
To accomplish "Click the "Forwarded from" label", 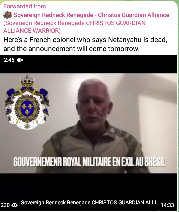I will click(25, 6).
